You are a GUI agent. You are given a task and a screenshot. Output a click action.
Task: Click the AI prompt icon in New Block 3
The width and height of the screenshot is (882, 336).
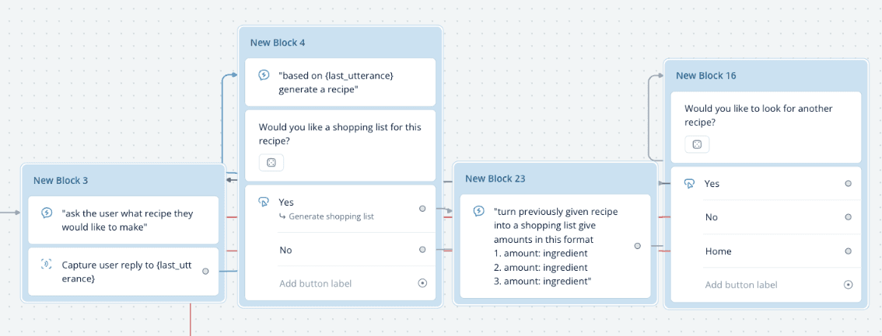(47, 213)
